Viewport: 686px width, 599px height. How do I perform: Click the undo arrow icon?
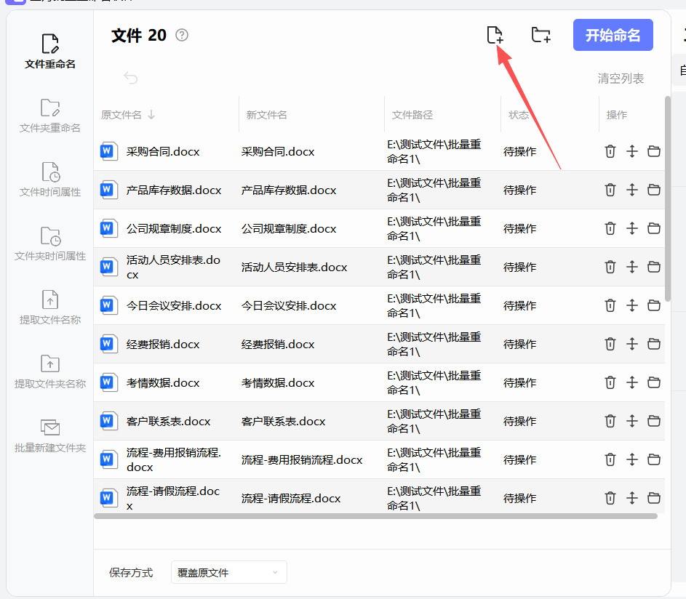pyautogui.click(x=131, y=78)
